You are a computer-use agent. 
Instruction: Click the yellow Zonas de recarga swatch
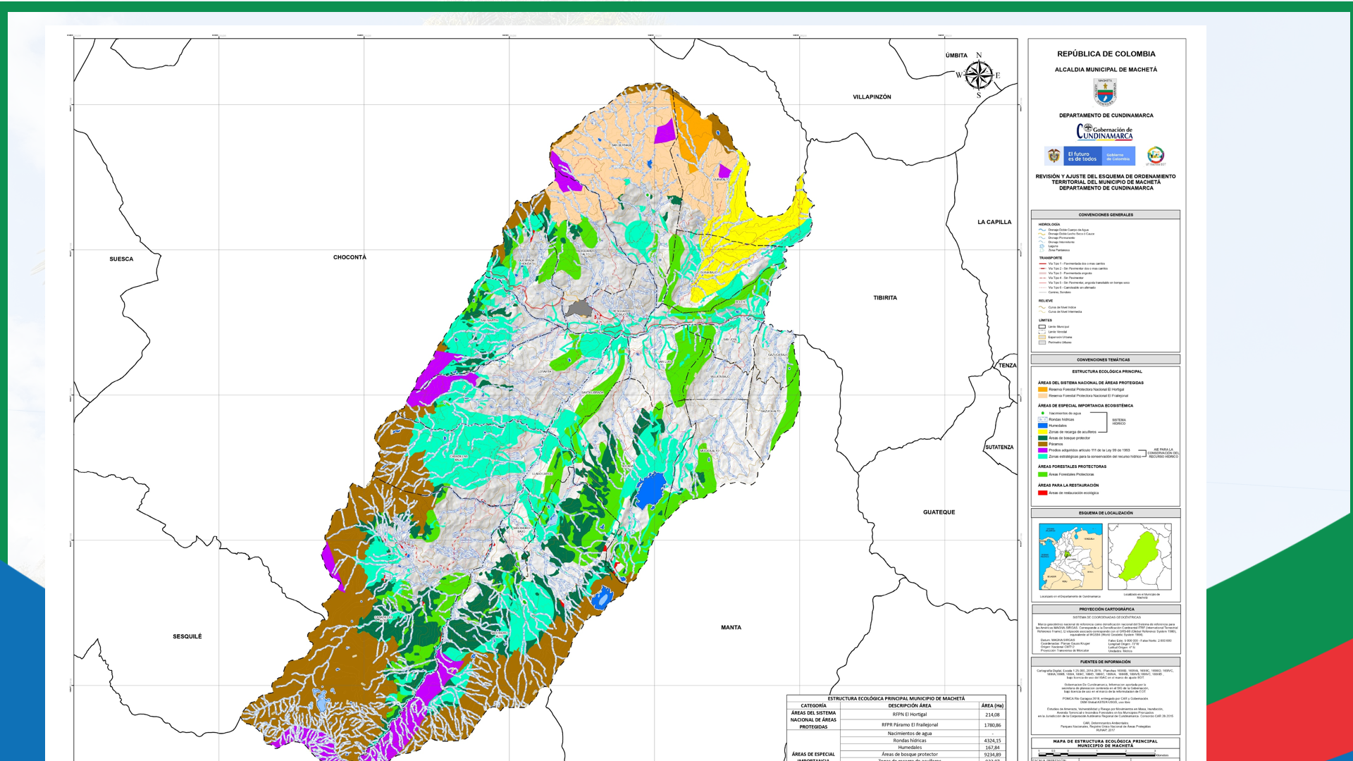tap(1043, 432)
